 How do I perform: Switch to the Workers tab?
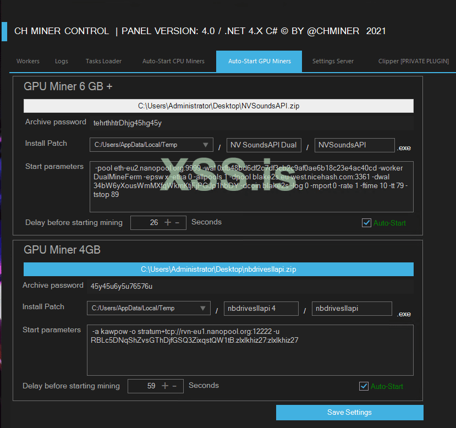coord(28,61)
